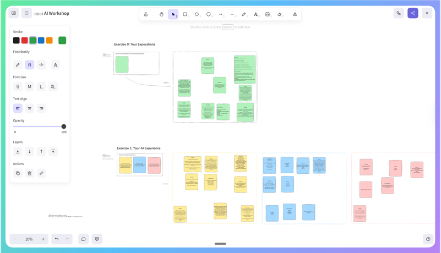Open more tools in toolbar

click(295, 14)
